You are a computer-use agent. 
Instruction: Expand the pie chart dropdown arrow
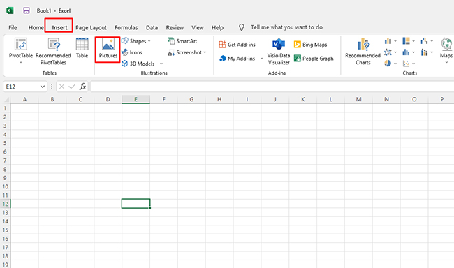click(395, 64)
